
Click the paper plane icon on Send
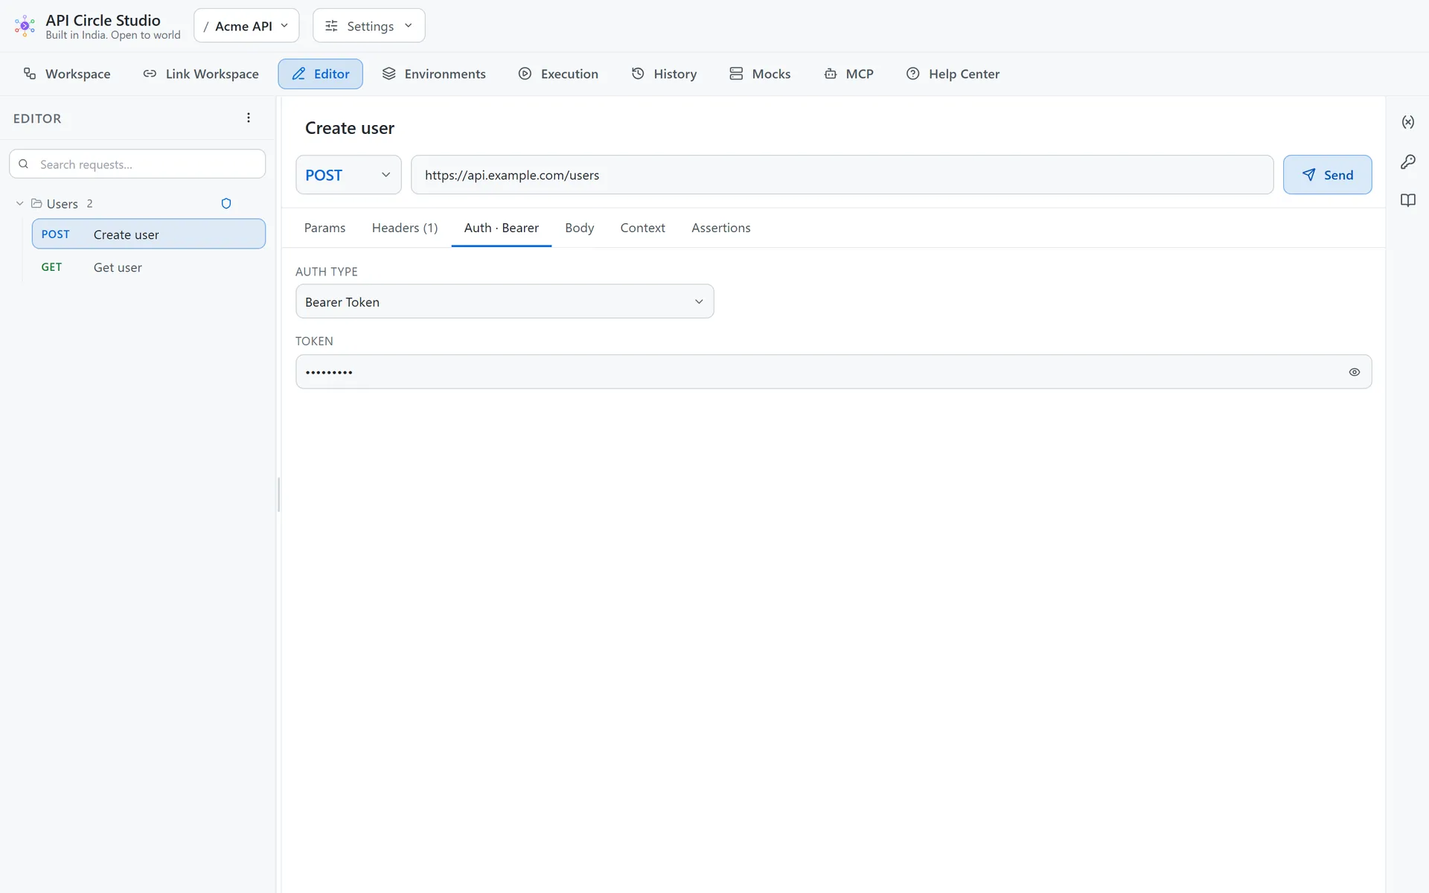[1308, 175]
